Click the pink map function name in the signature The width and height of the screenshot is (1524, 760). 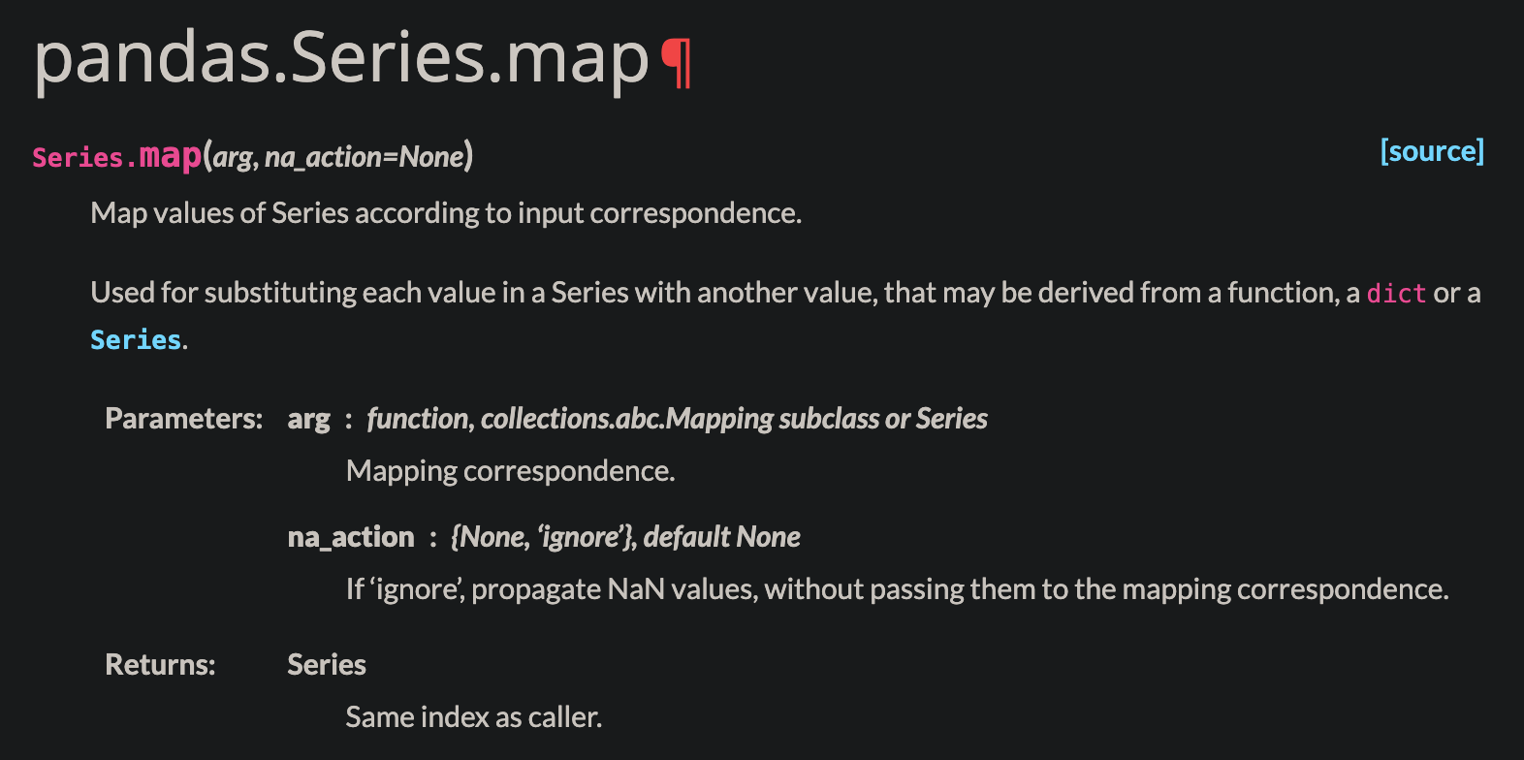coord(170,155)
